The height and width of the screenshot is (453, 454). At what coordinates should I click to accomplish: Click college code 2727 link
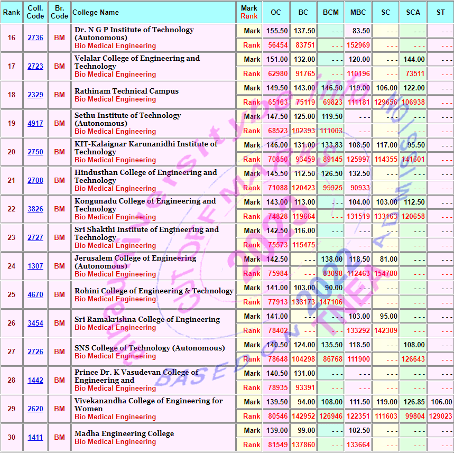35,238
